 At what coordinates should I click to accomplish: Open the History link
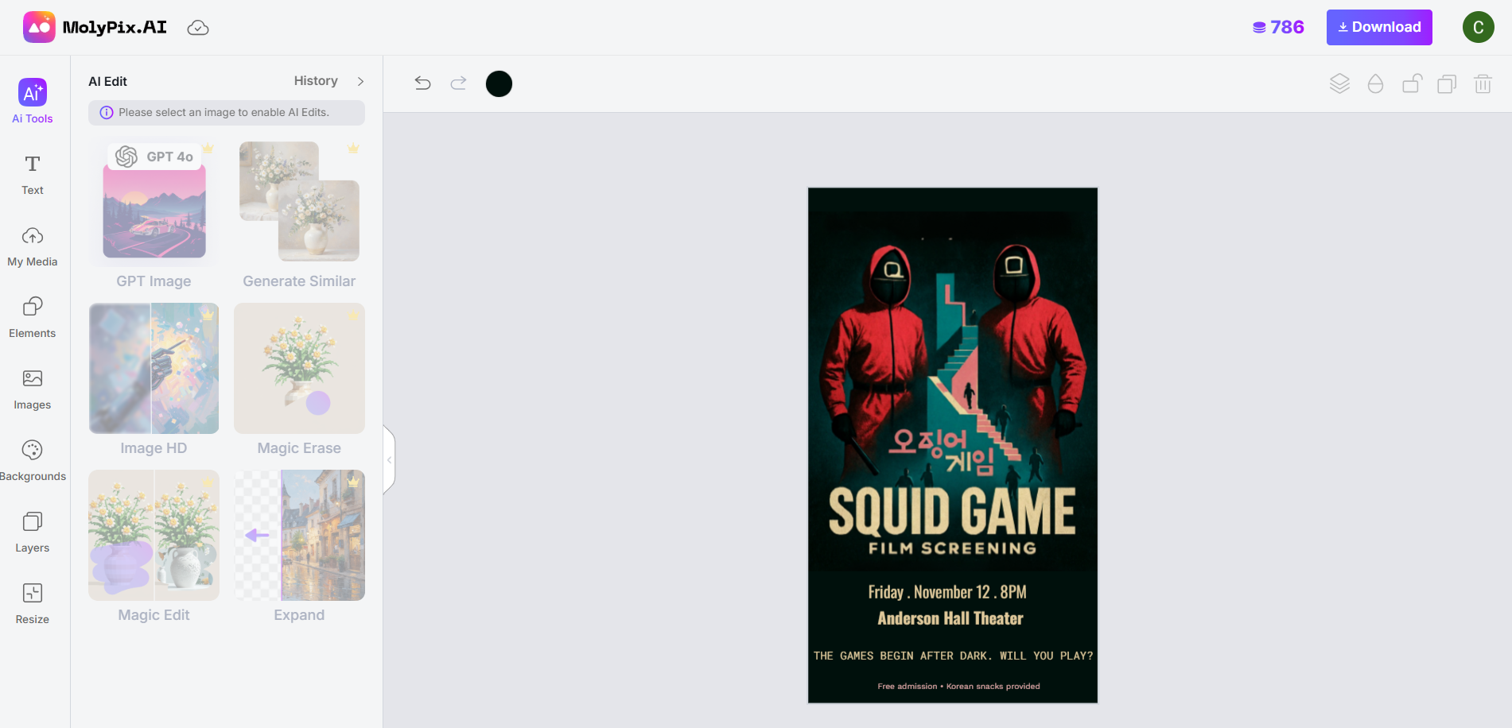[x=316, y=81]
